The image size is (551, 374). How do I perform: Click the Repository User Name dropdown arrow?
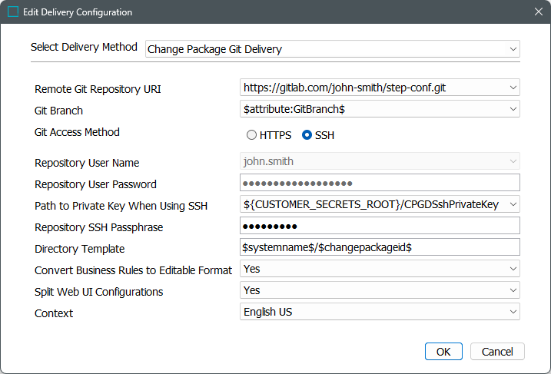click(513, 161)
